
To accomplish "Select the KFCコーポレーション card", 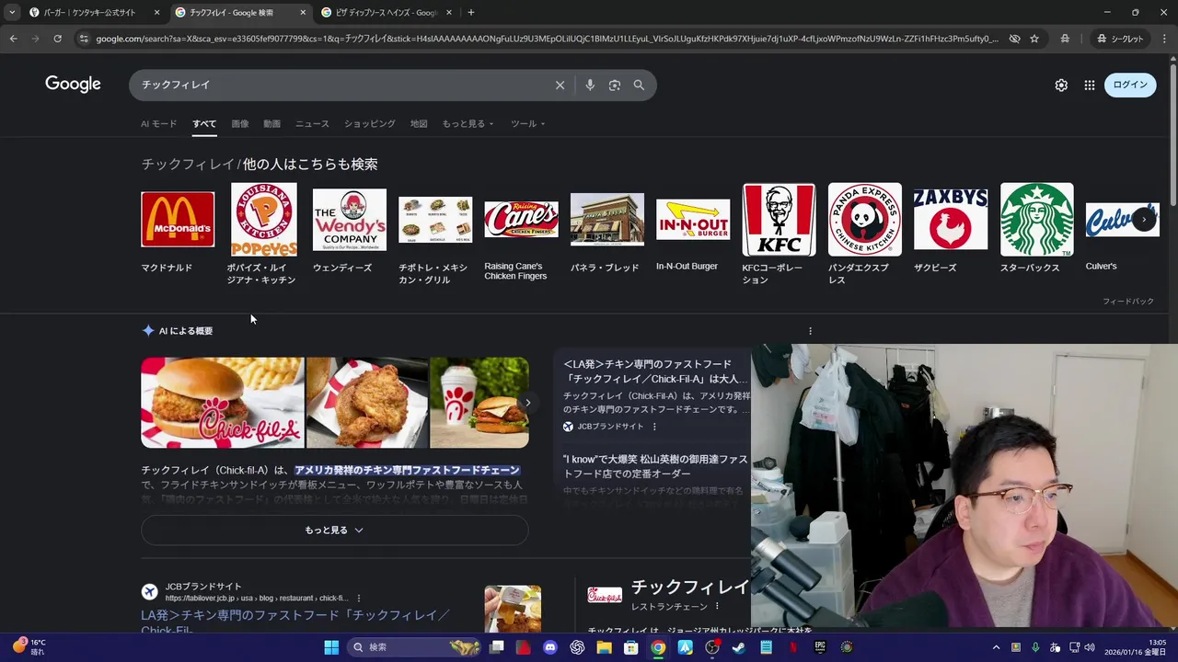I will click(x=779, y=234).
